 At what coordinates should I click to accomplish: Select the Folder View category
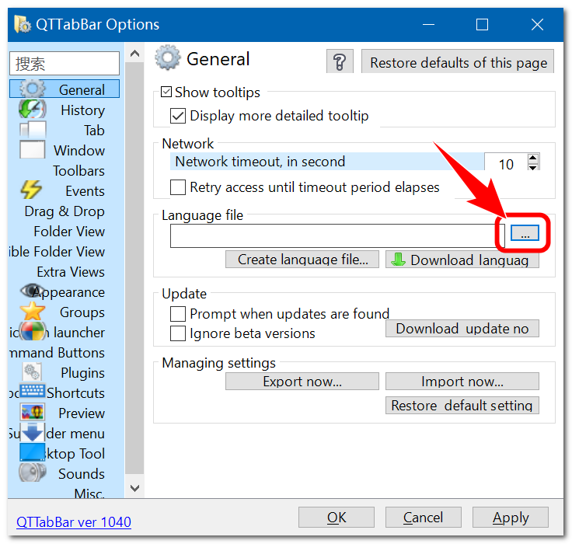69,232
